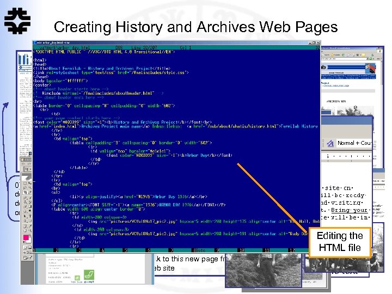Click the 'Col 1' status text
Image resolution: width=392 pixels, height=294 pixels.
[186, 47]
